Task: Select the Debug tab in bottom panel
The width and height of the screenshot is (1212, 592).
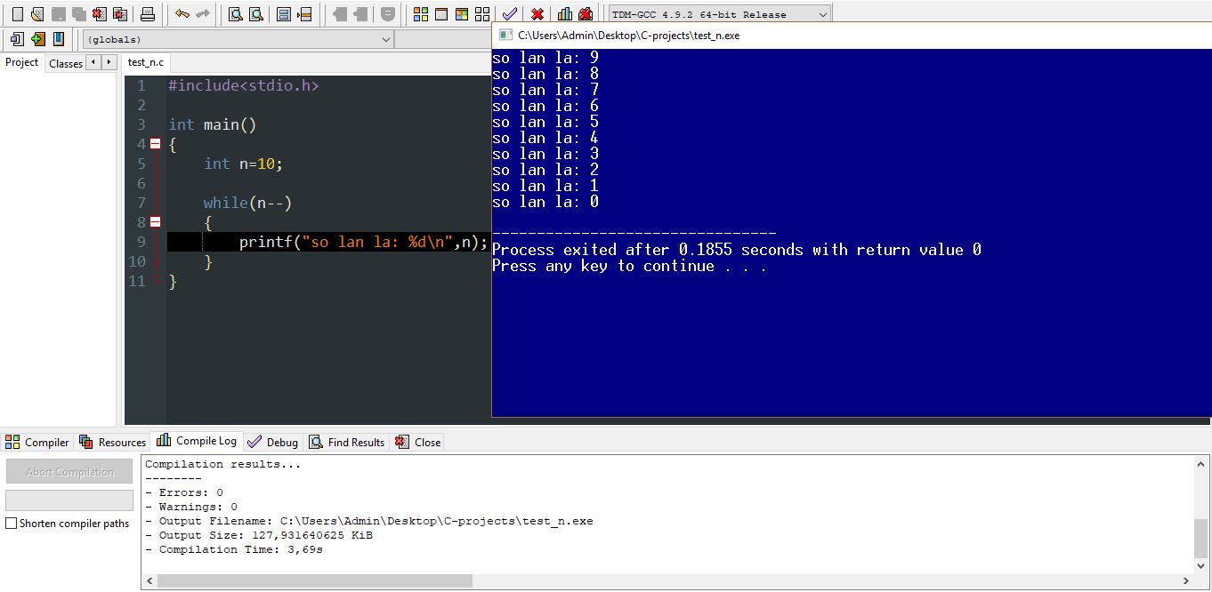Action: click(x=272, y=442)
